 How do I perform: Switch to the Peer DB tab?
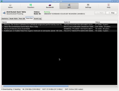tap(22, 19)
